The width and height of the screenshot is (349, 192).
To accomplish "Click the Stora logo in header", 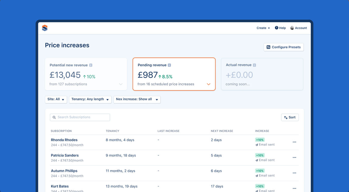I will tap(45, 28).
